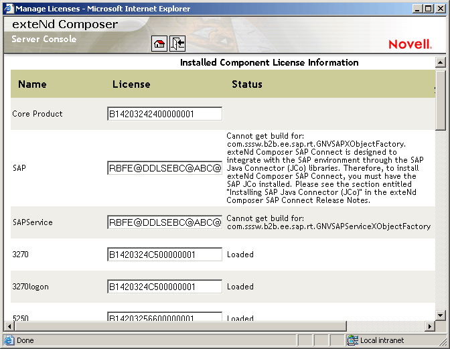Click the Novell logo

point(410,44)
